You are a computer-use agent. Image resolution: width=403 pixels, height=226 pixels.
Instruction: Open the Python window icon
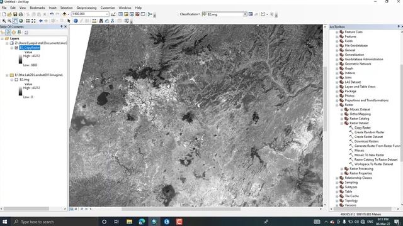[x=143, y=14]
